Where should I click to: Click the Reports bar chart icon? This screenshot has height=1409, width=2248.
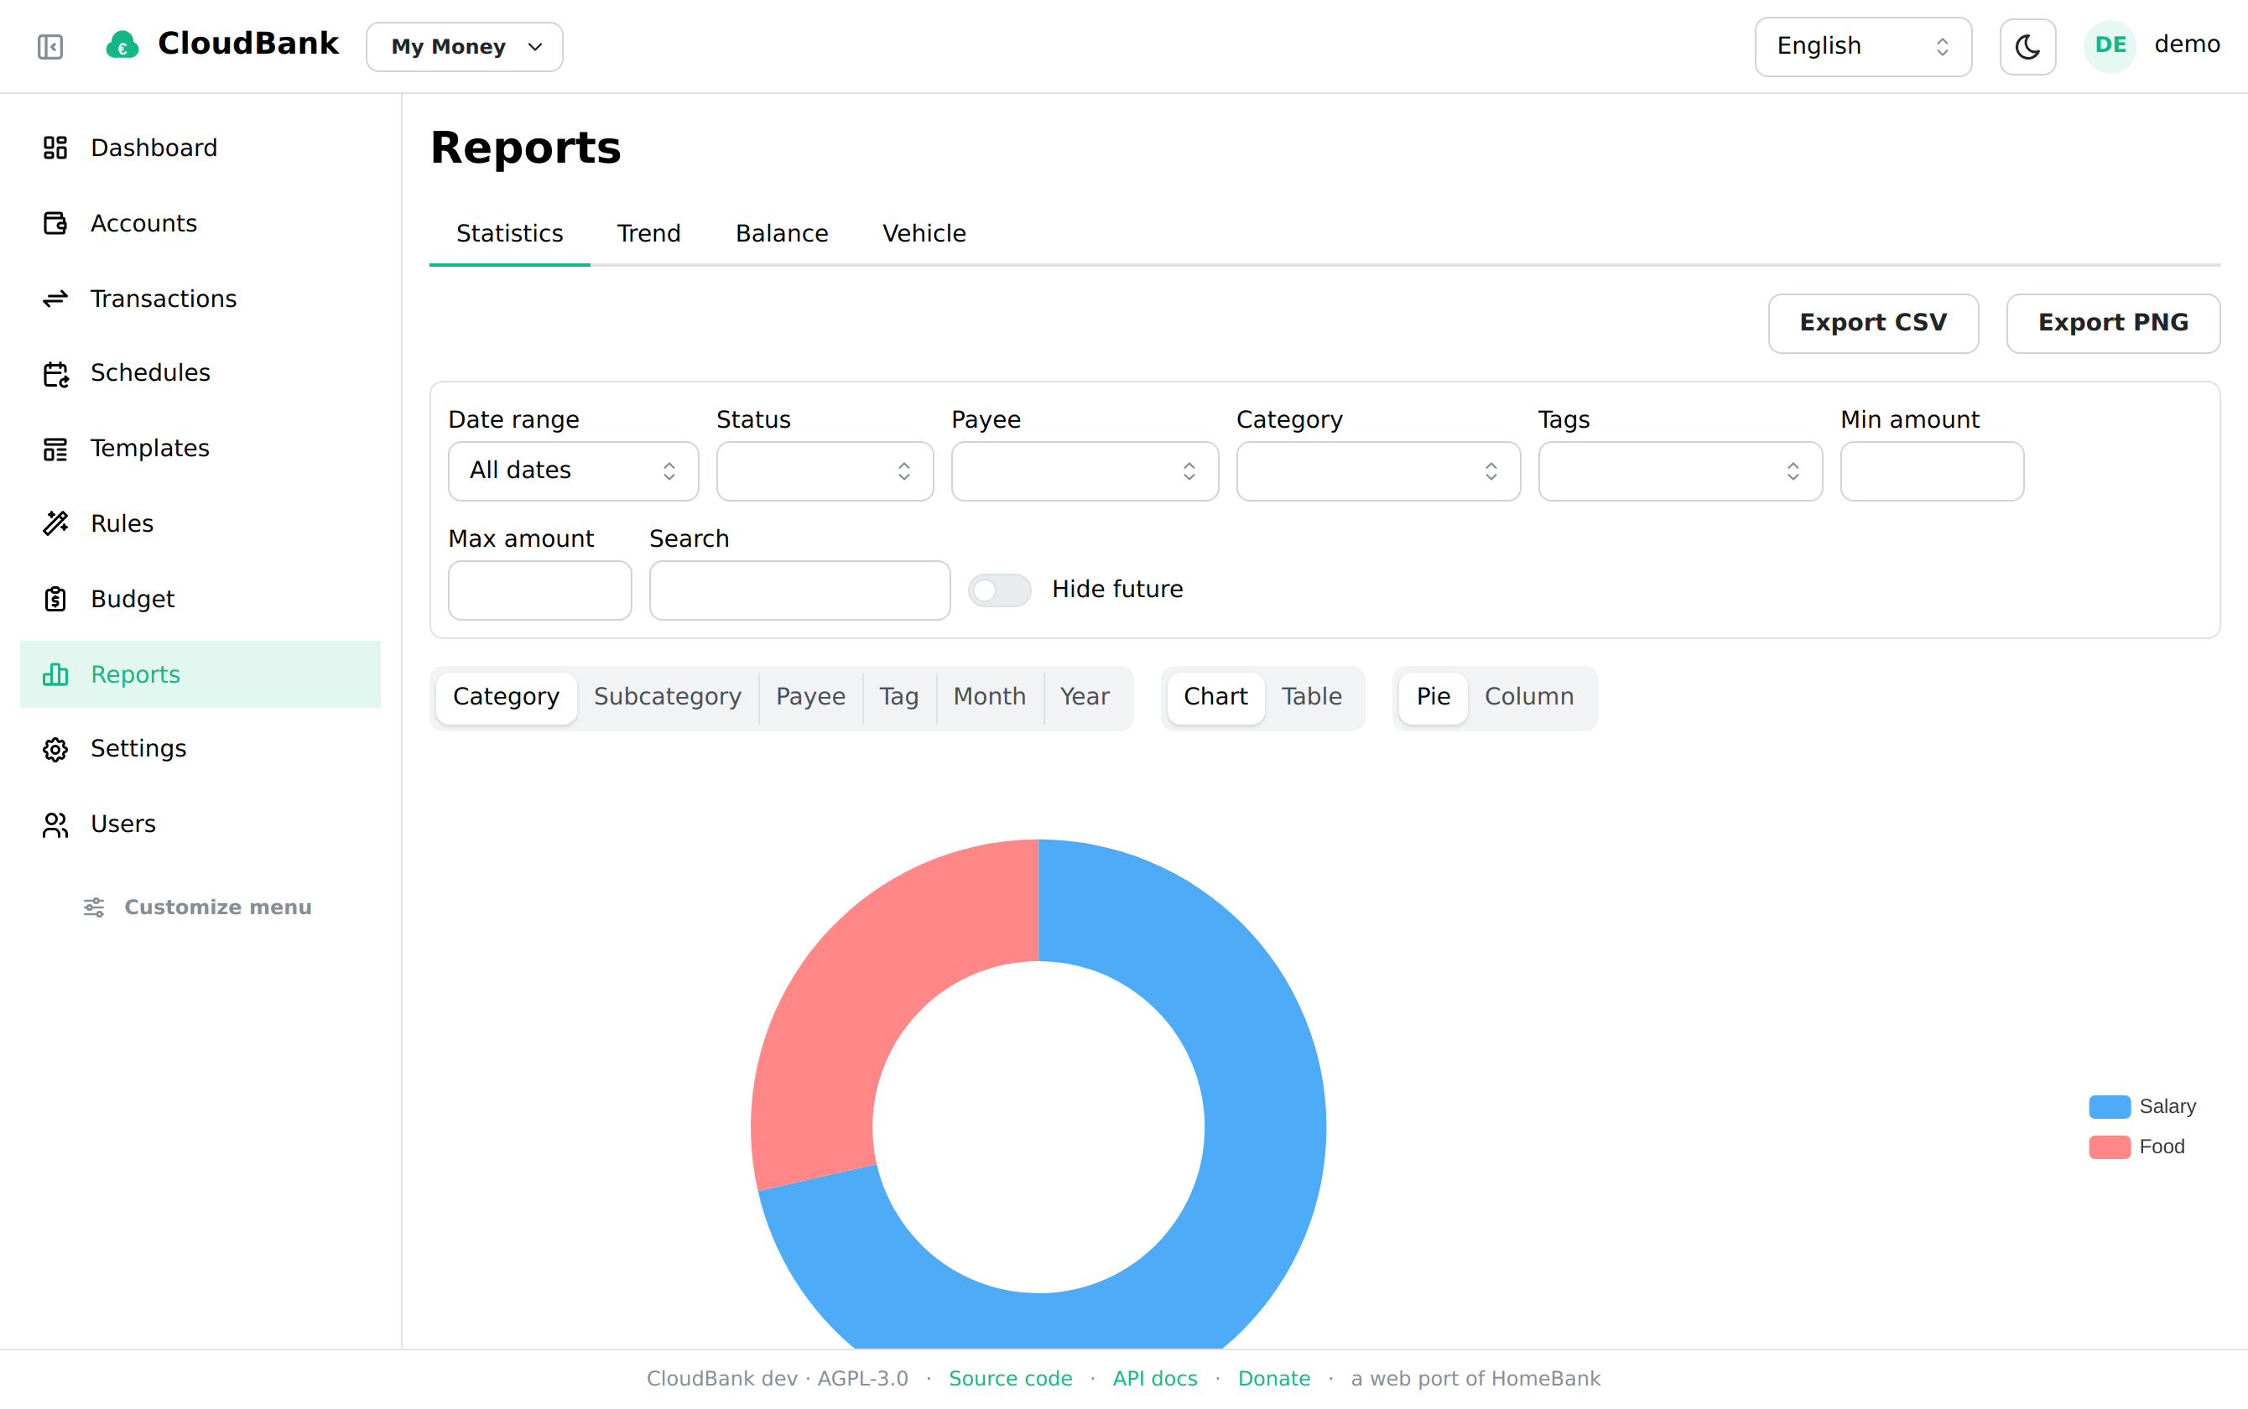click(x=55, y=673)
